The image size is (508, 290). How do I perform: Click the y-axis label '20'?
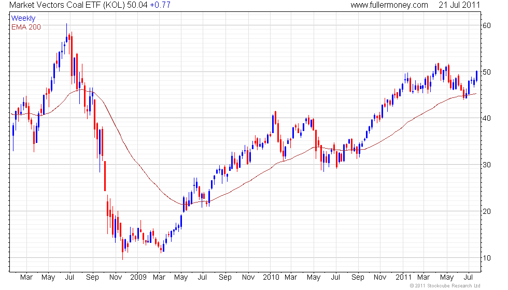[x=487, y=211]
